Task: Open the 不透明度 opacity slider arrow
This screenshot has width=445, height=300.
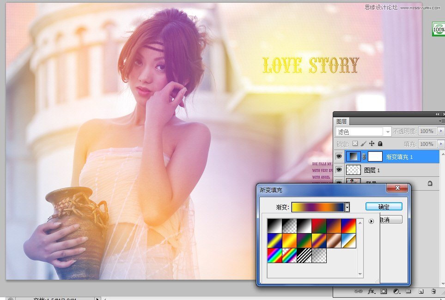Action: point(441,131)
